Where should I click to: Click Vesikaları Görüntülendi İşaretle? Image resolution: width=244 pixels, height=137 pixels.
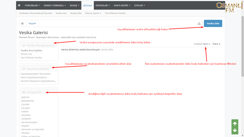[36, 13]
